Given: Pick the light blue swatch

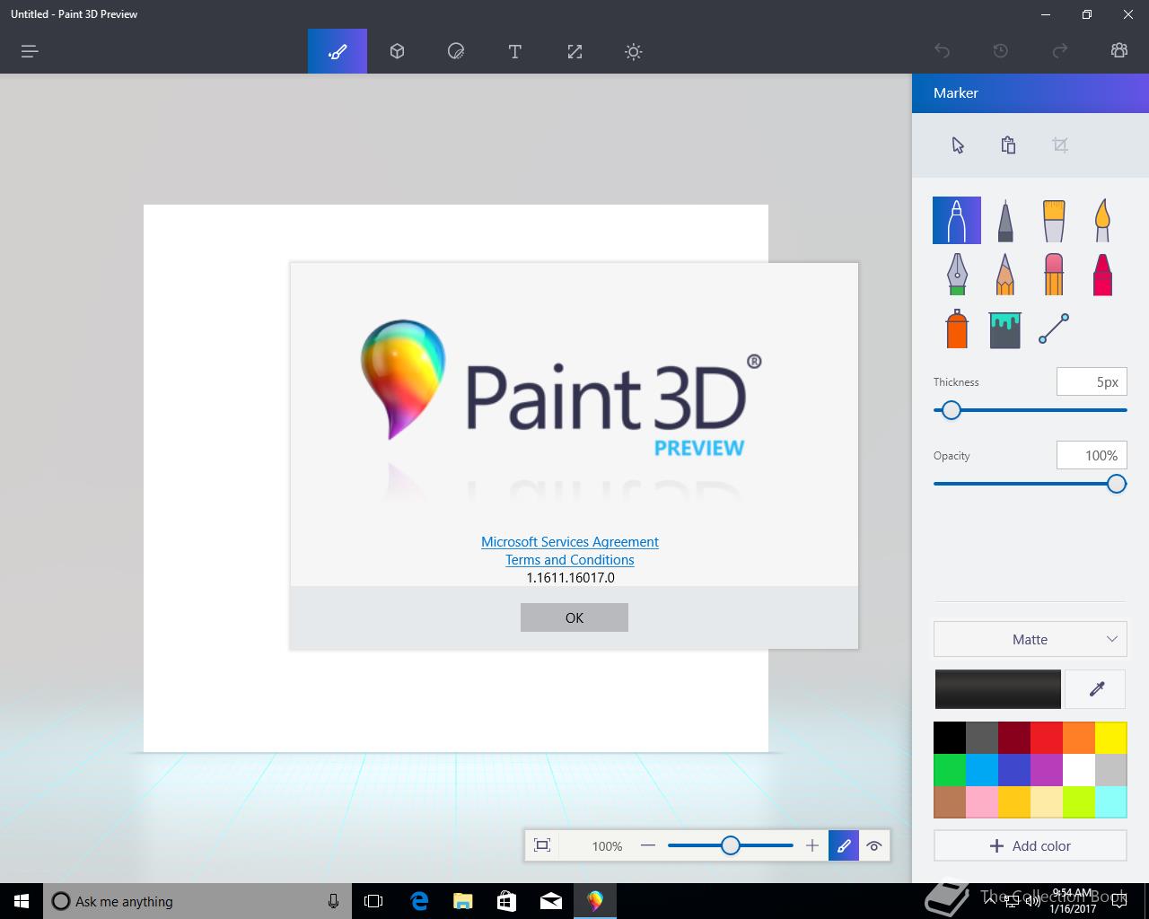Looking at the screenshot, I should [x=982, y=770].
